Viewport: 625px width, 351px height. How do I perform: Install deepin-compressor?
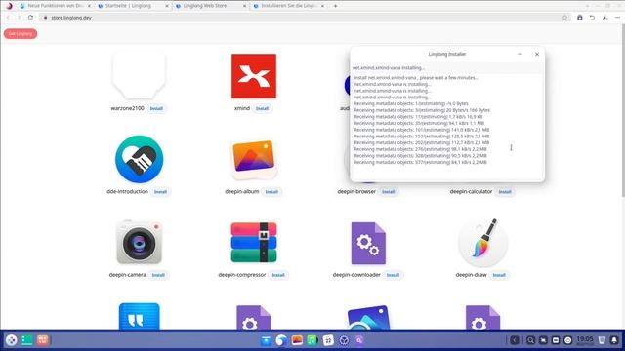[278, 275]
